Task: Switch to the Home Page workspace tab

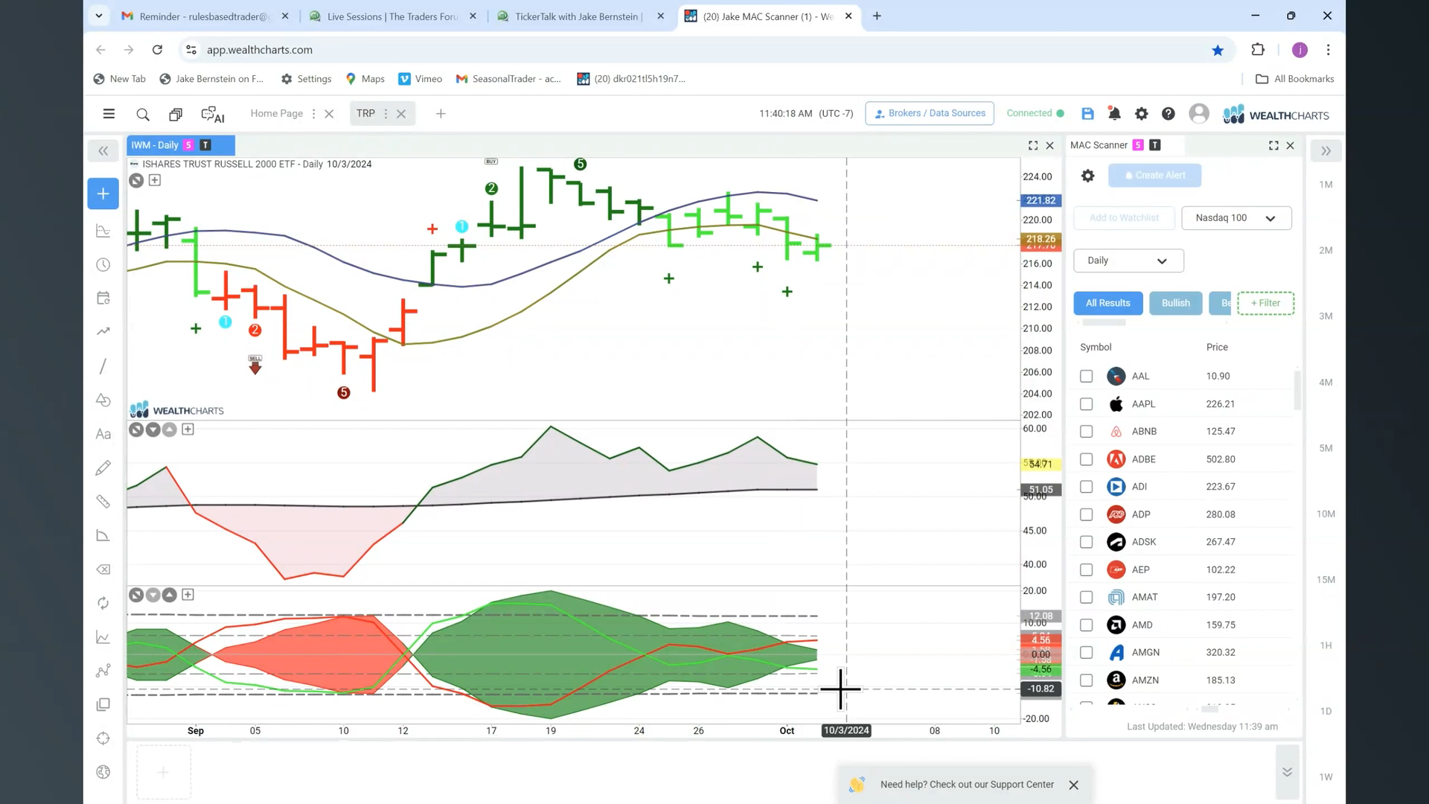Action: (x=276, y=113)
